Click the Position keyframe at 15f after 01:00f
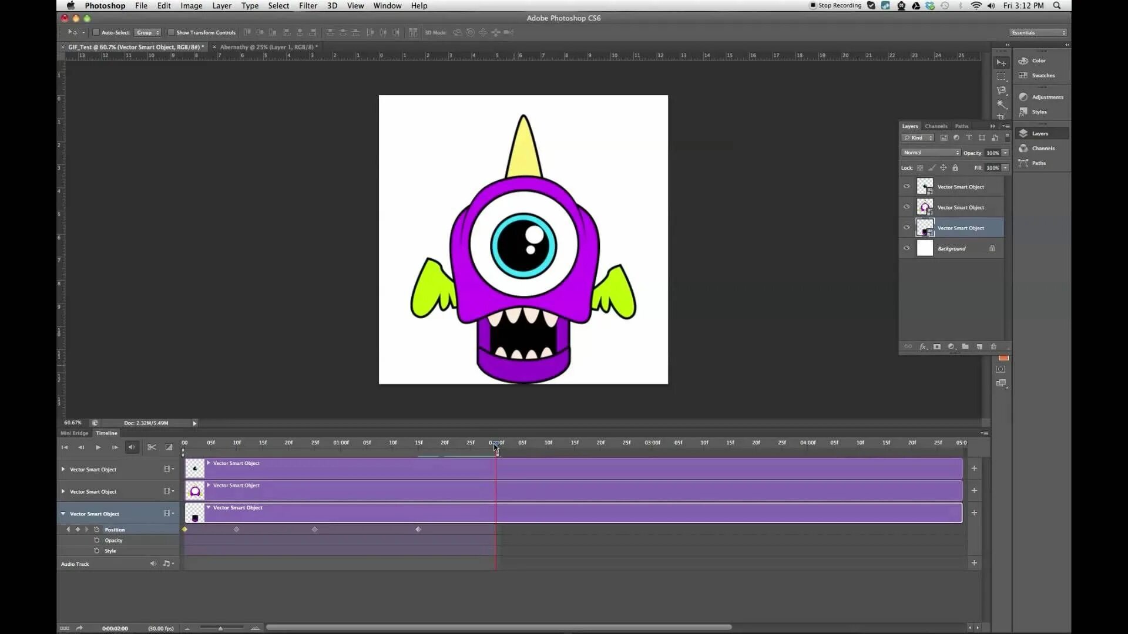Viewport: 1128px width, 634px height. point(418,530)
